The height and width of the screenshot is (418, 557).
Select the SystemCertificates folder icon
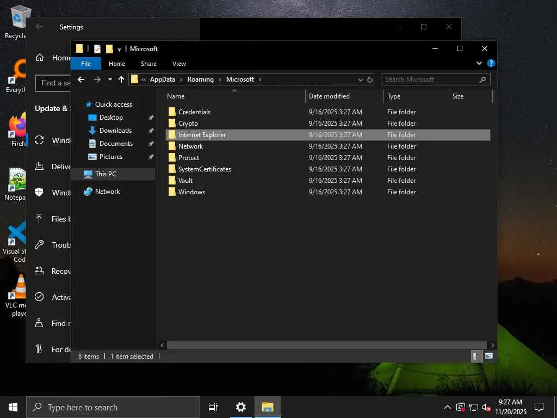tap(172, 169)
